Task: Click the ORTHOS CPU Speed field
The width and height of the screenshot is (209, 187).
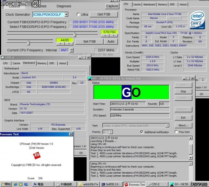Action: point(140,116)
